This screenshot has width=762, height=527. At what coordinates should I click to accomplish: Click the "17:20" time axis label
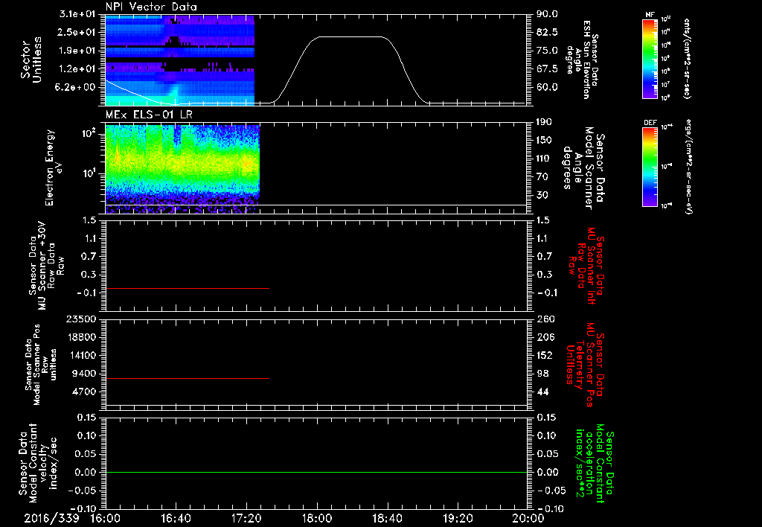pos(246,518)
